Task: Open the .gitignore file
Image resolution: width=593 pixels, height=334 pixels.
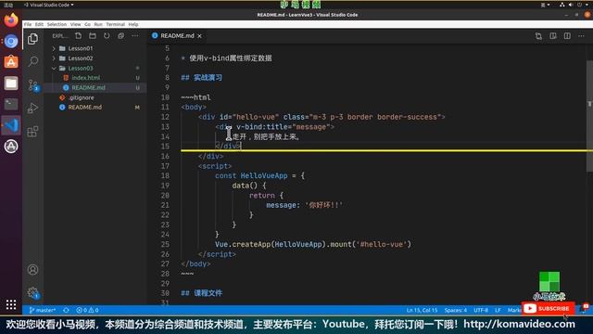Action: click(81, 97)
